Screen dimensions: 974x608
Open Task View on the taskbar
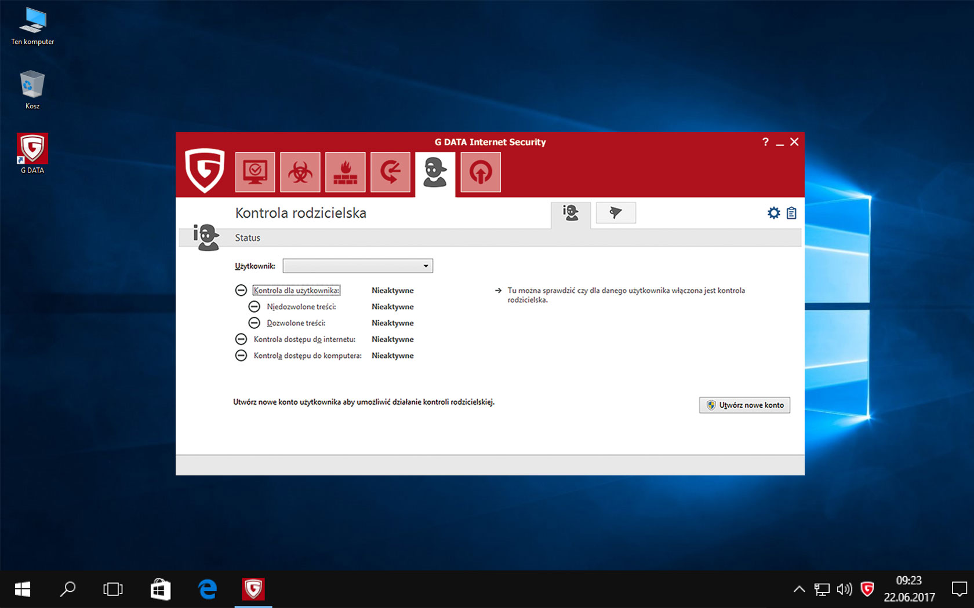(x=113, y=589)
